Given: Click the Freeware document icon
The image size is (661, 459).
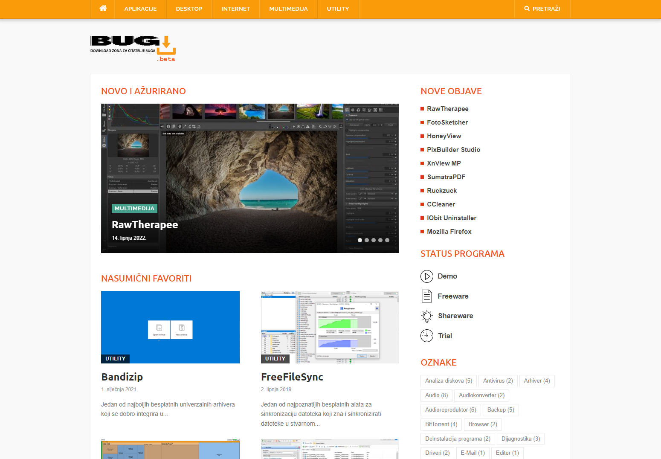Looking at the screenshot, I should click(427, 296).
